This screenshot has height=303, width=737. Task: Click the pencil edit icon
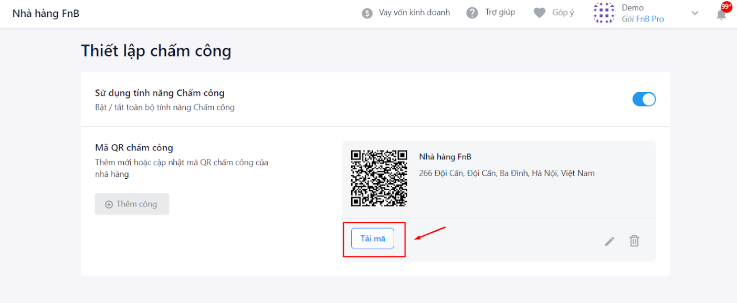click(x=609, y=241)
